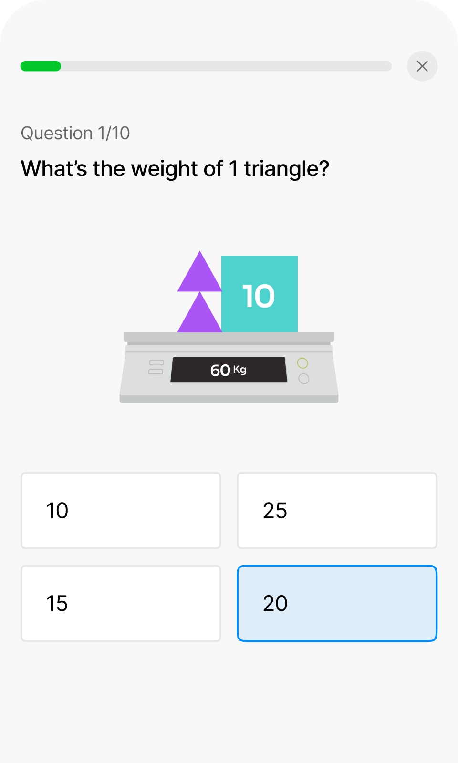Choose answer option 10
The width and height of the screenshot is (458, 763).
(121, 511)
